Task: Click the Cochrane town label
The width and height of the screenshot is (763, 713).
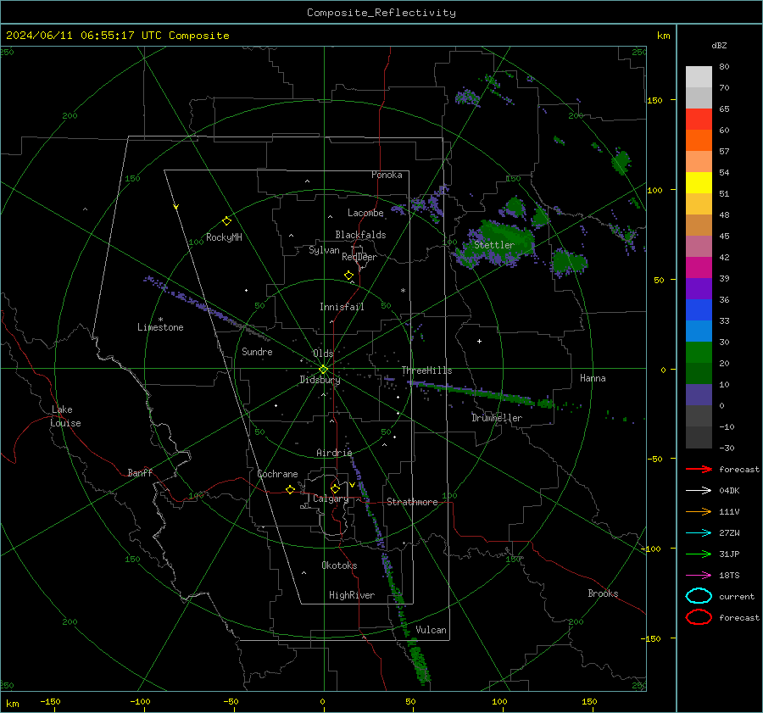Action: [x=277, y=474]
